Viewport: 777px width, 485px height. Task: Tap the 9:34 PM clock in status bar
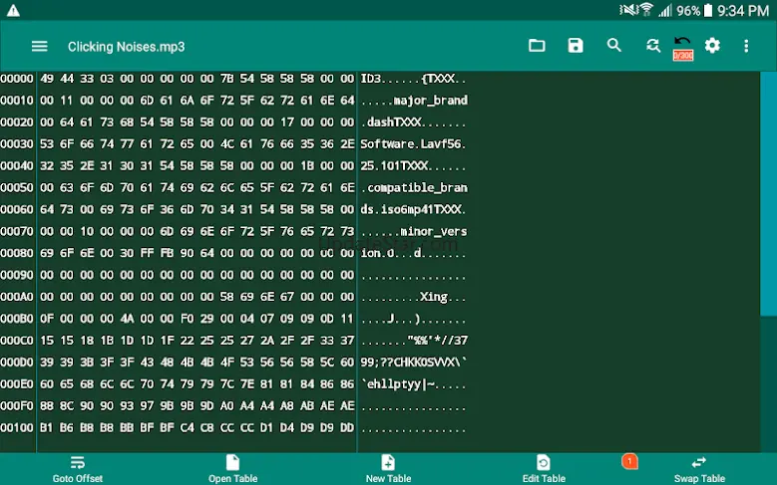point(743,10)
